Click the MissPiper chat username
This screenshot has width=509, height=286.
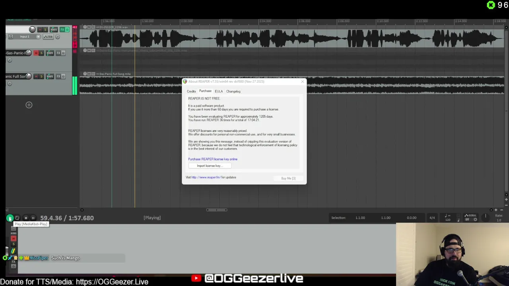tap(39, 258)
